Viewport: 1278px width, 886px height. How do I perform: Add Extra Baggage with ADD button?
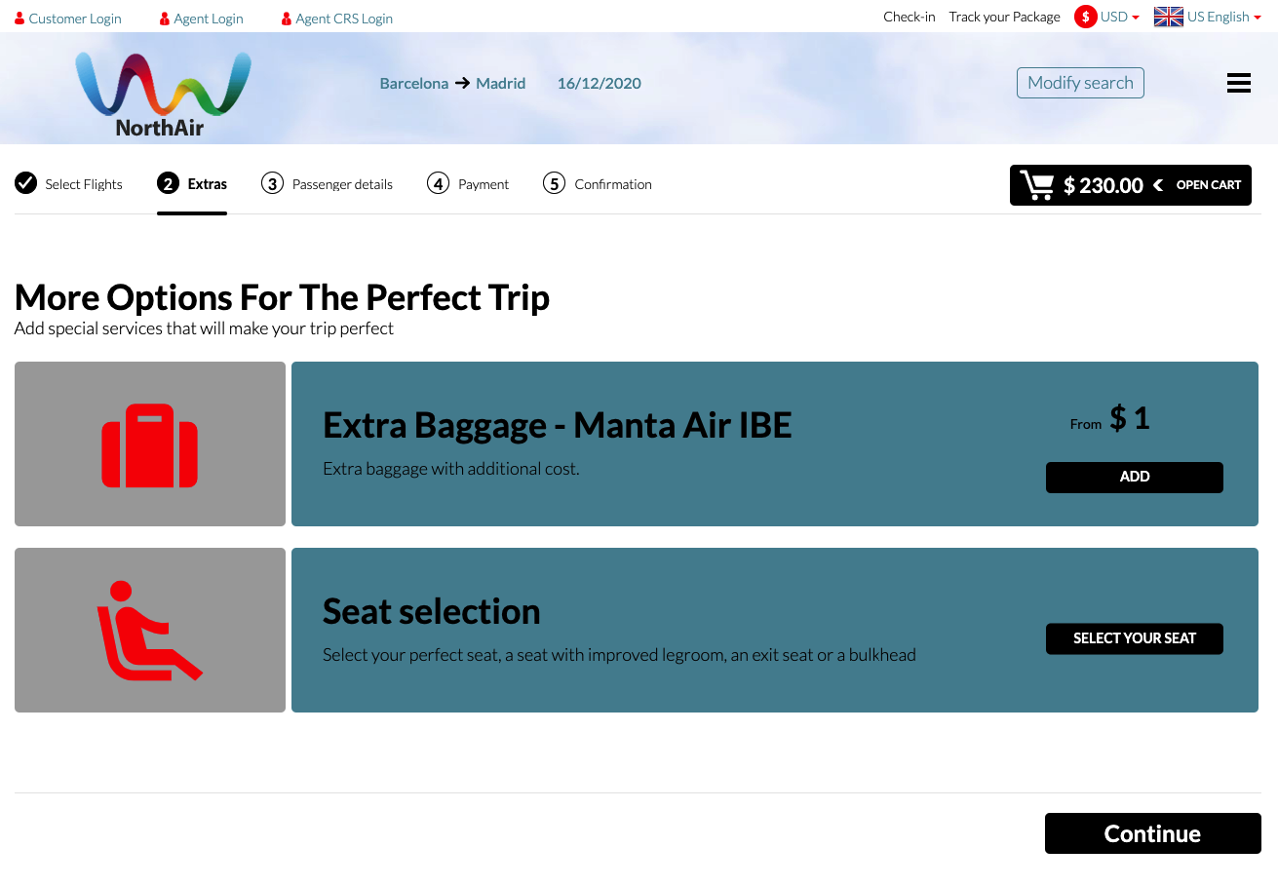click(1135, 477)
